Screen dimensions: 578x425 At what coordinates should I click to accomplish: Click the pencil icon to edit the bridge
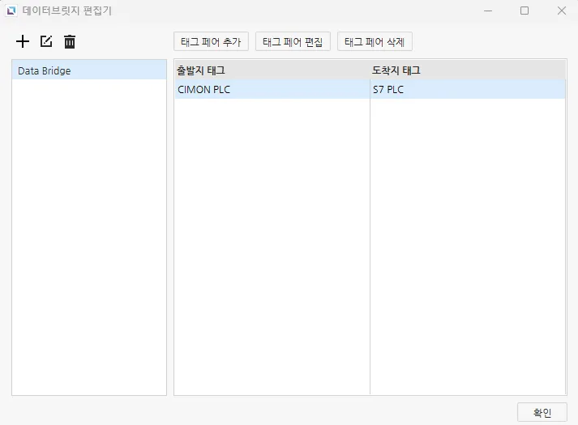point(46,41)
